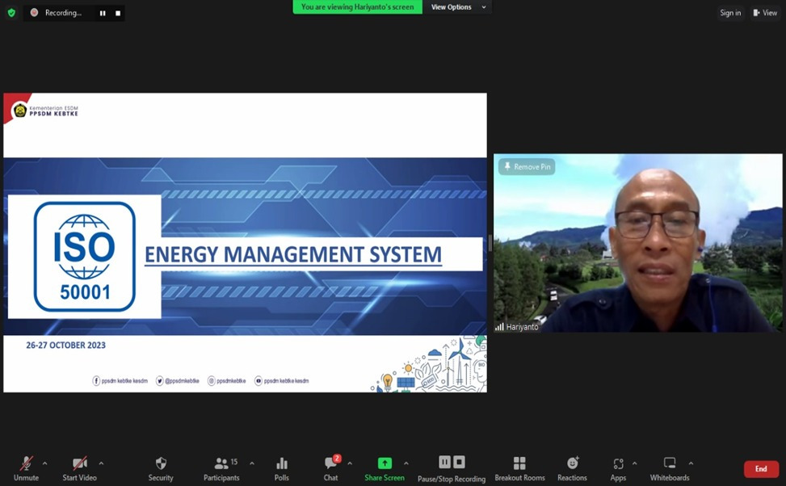This screenshot has width=786, height=486.
Task: Click the Twitter @ppsdmkebtke handle
Action: pyautogui.click(x=178, y=381)
